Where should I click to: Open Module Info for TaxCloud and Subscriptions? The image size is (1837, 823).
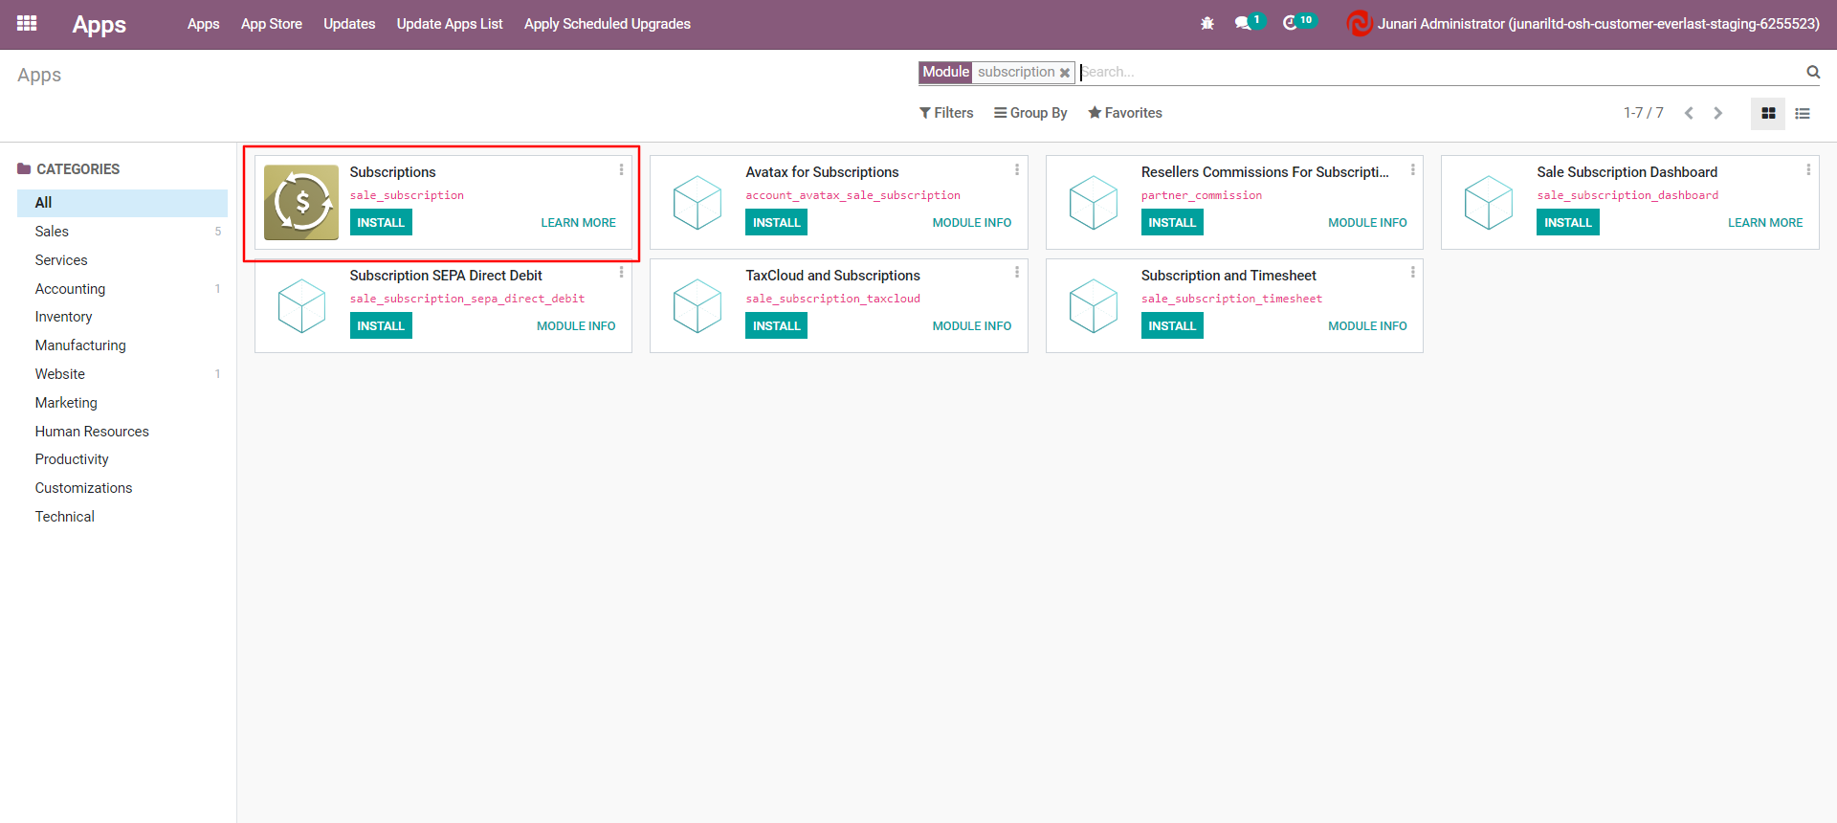(971, 326)
